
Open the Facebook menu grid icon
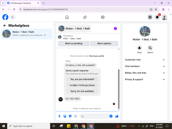(150, 17)
